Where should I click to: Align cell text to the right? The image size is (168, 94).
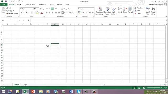[52, 13]
